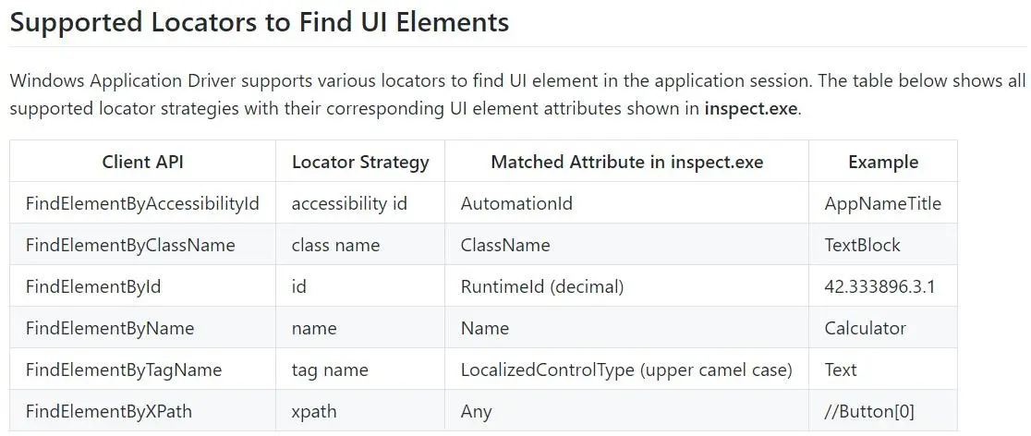Select the FindElementByName cell
The image size is (1031, 436).
pos(110,328)
